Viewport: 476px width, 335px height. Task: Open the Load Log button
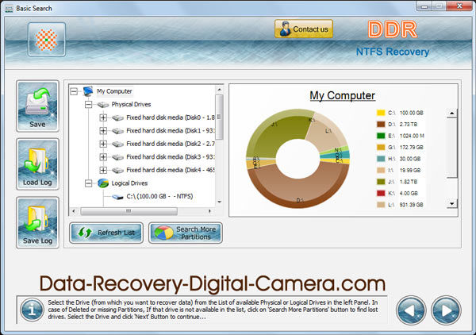click(37, 164)
